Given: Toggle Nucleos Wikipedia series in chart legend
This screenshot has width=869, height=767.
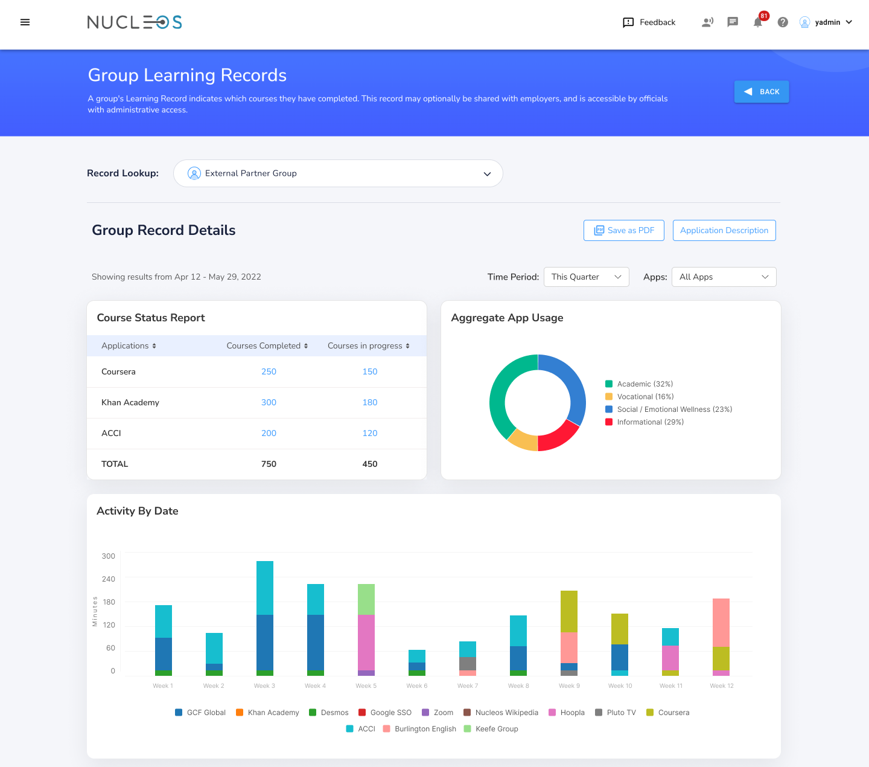Looking at the screenshot, I should (501, 713).
